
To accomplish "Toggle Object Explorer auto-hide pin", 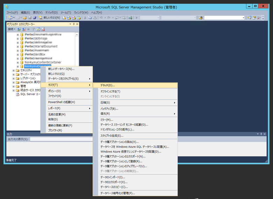I will 73,24.
